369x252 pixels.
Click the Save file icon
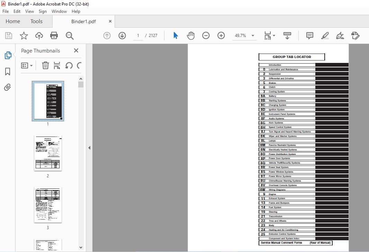pyautogui.click(x=9, y=36)
